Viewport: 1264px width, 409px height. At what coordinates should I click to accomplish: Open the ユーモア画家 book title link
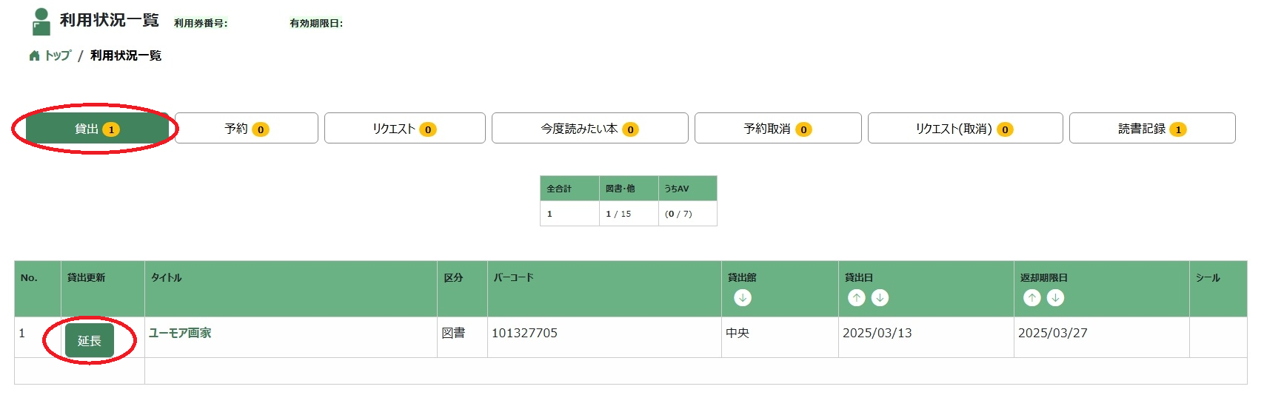click(x=180, y=333)
